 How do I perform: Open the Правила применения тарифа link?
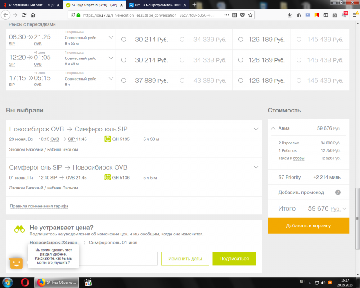pyautogui.click(x=39, y=206)
